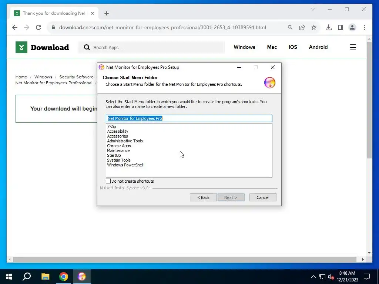Open Chrome profile avatar
The image size is (379, 284).
[352, 27]
